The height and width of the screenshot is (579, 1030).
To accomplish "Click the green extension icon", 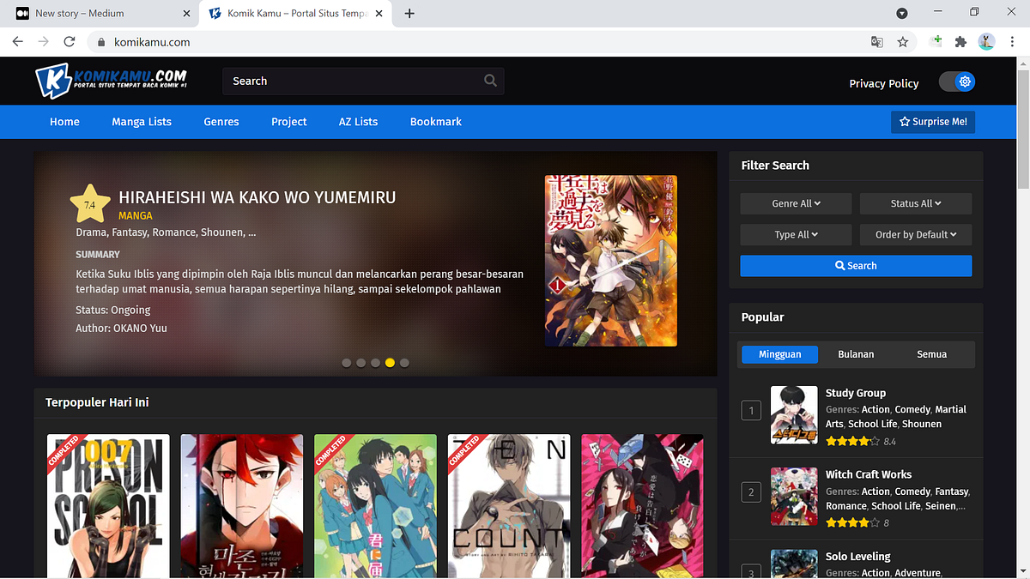I will click(x=937, y=41).
